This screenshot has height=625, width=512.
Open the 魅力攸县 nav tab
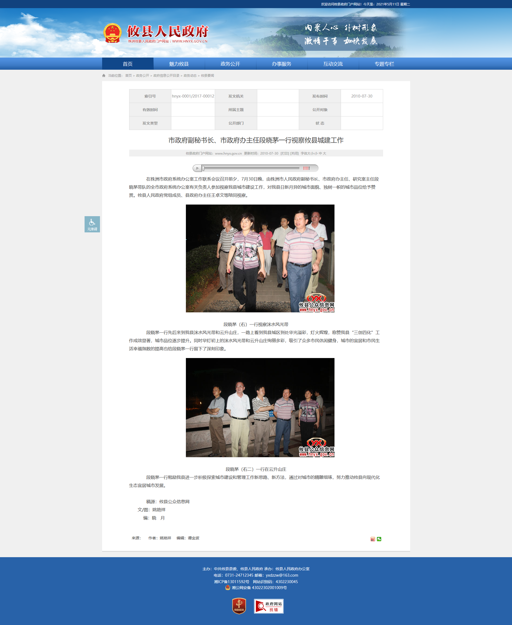pos(179,64)
